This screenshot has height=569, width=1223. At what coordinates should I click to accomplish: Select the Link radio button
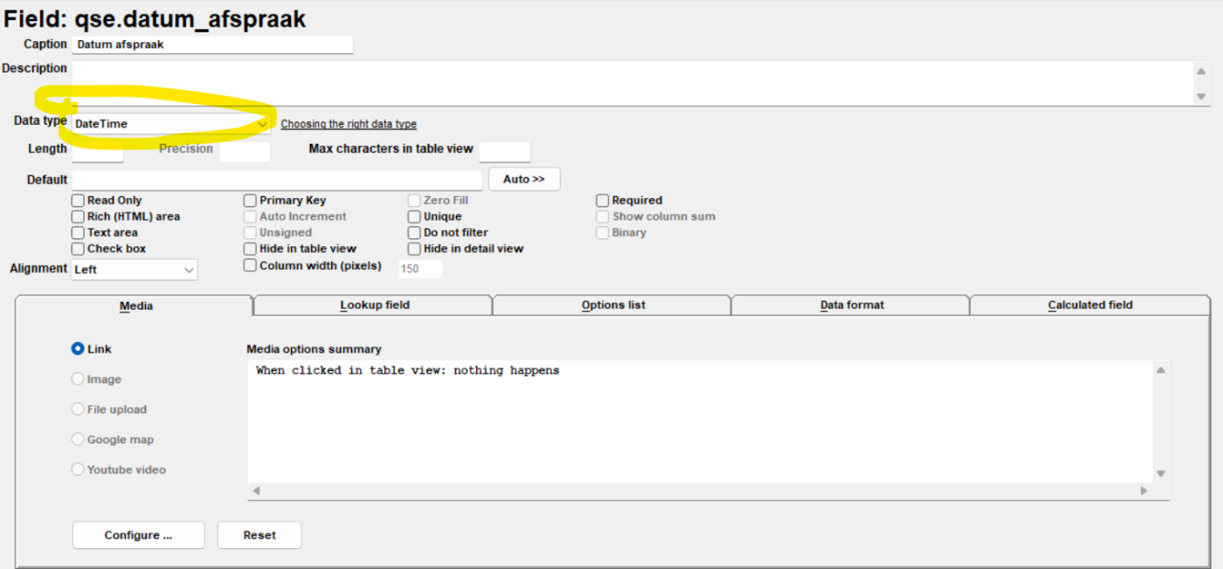click(x=78, y=348)
